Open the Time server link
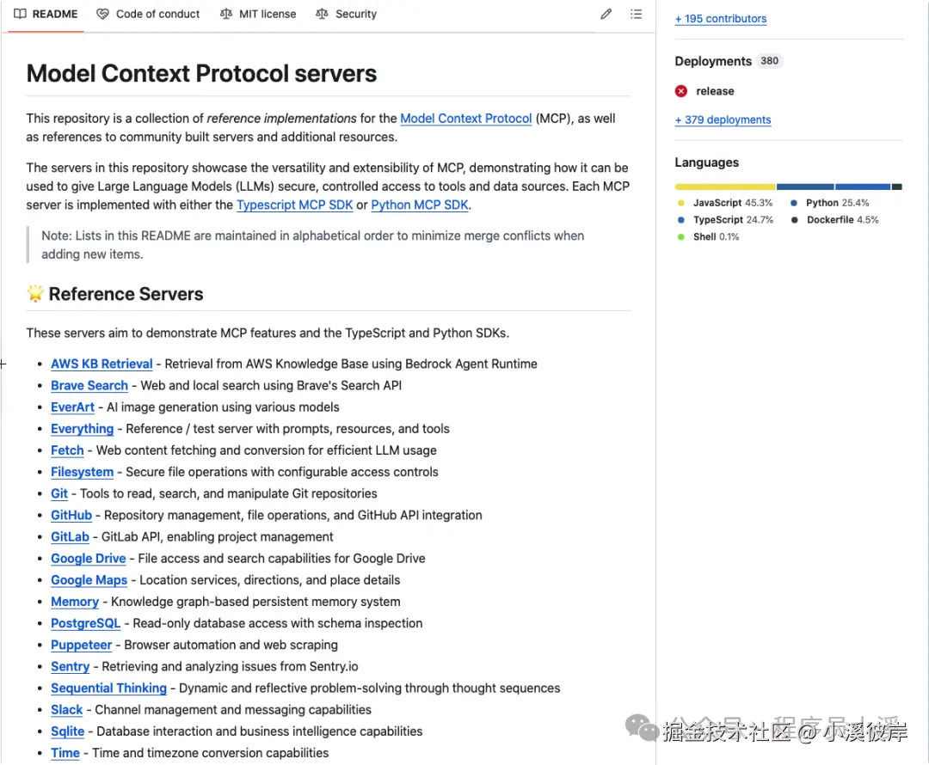The height and width of the screenshot is (765, 929). 65,753
